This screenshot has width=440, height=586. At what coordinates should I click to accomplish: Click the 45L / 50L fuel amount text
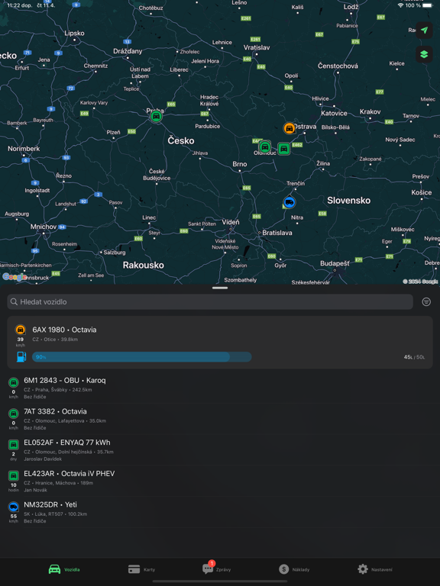pyautogui.click(x=414, y=357)
